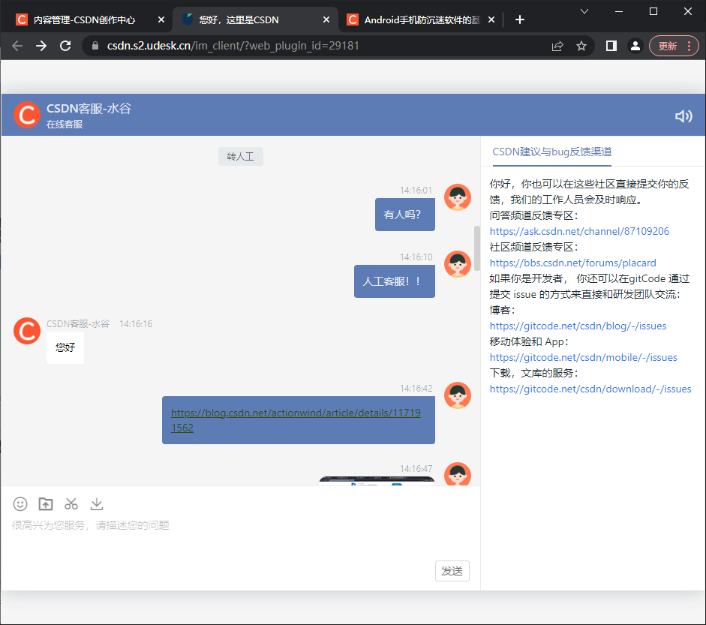Screen dimensions: 706x625
Task: Click the 转人工 system message
Action: 240,157
